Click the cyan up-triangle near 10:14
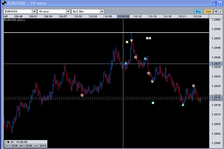 click(145, 58)
